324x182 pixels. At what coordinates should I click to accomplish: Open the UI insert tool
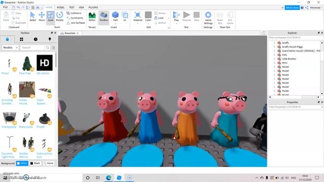125,17
